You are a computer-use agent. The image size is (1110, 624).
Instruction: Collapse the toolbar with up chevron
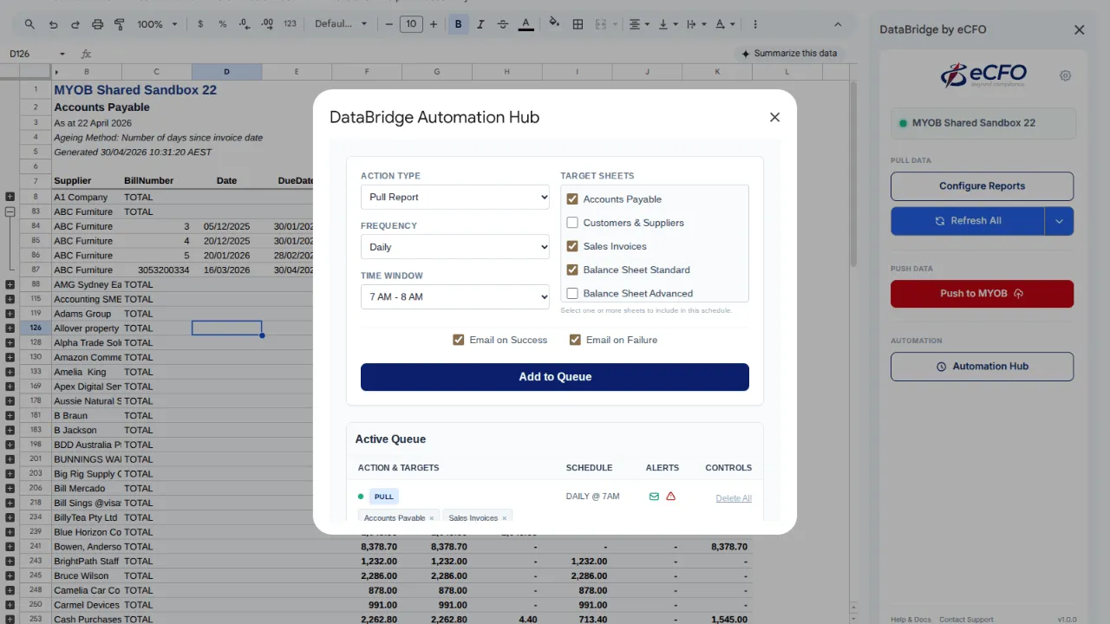point(837,24)
